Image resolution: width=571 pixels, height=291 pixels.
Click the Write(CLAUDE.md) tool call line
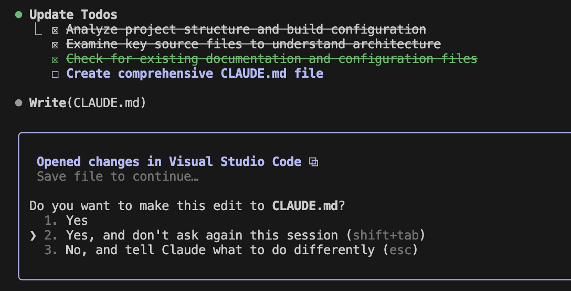87,103
